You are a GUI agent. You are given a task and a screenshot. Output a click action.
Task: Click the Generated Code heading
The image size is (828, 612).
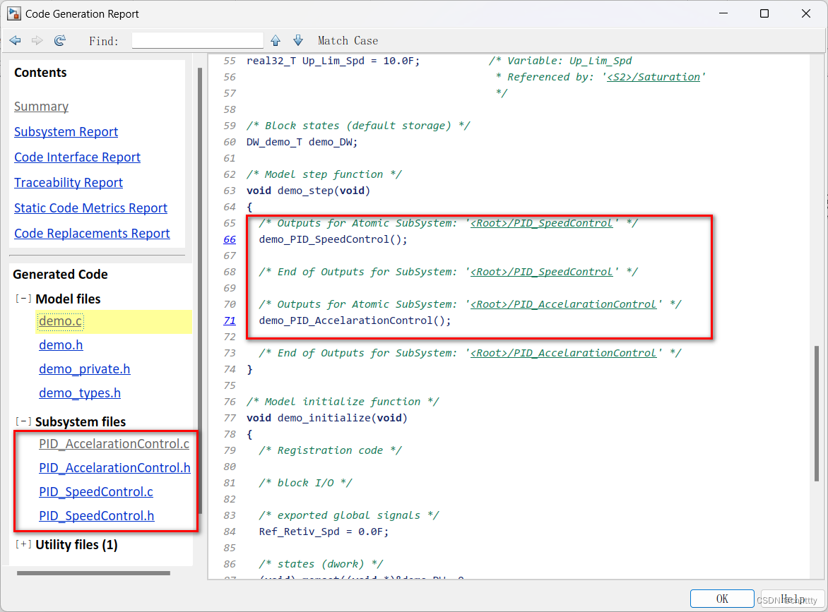coord(60,275)
